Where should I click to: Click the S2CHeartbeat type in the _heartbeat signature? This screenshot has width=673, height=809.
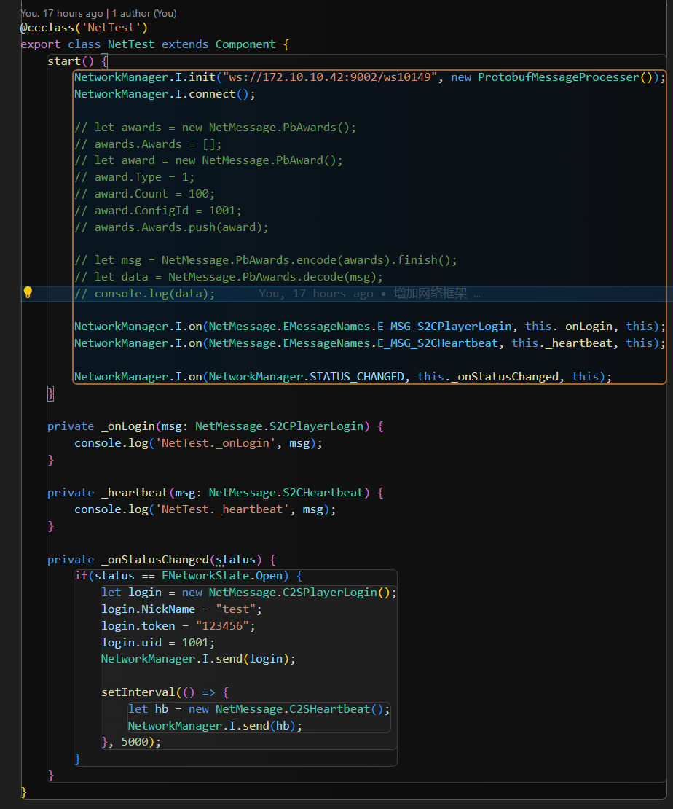point(323,493)
